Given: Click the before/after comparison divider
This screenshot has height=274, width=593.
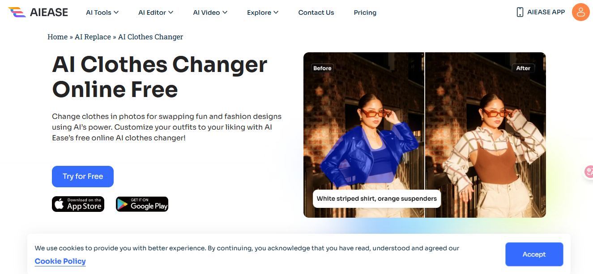Looking at the screenshot, I should point(425,134).
